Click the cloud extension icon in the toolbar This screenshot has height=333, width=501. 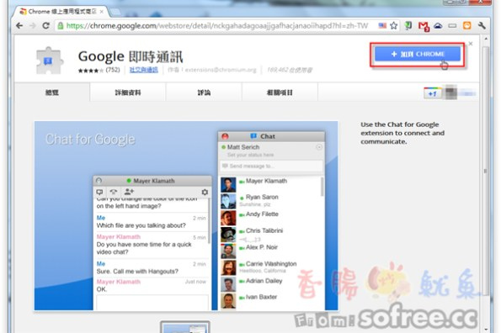[438, 25]
